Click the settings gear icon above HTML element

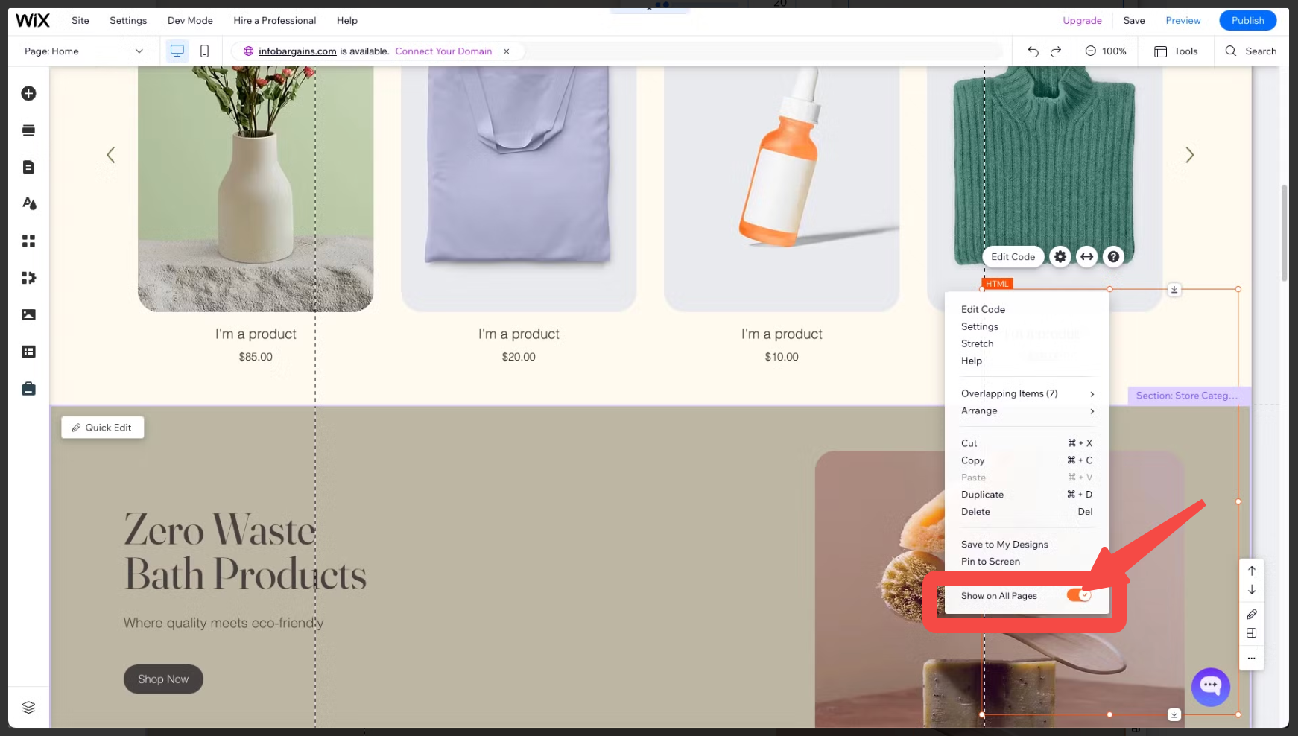tap(1060, 257)
